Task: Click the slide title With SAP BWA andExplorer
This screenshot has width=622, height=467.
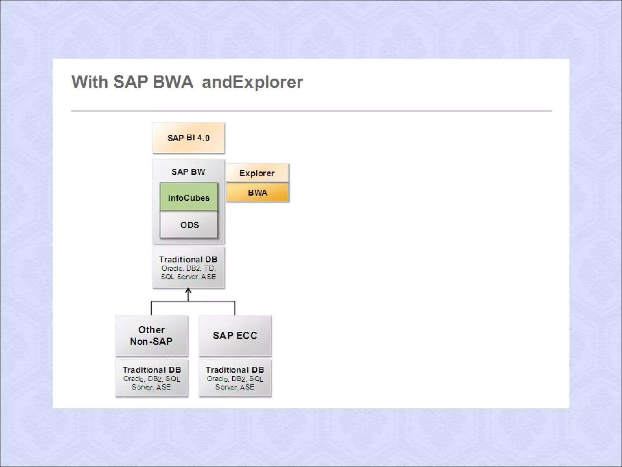Action: coord(187,82)
